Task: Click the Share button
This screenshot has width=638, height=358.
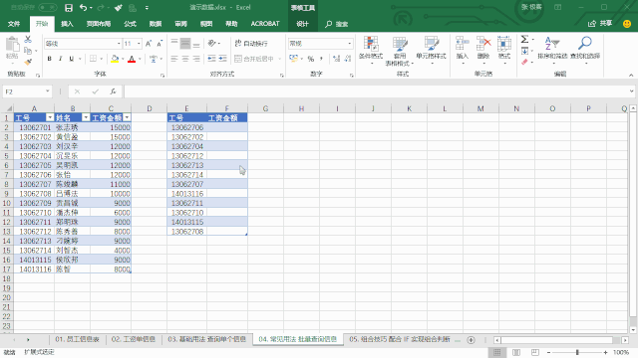Action: (x=600, y=24)
